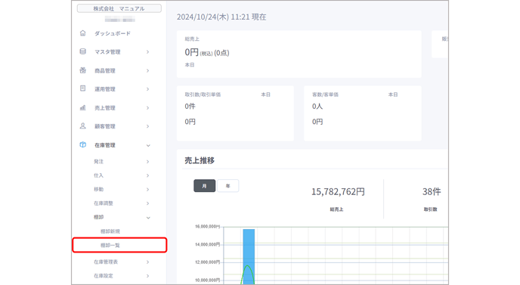
Task: Open 顧客管理 menu item
Action: (x=105, y=126)
